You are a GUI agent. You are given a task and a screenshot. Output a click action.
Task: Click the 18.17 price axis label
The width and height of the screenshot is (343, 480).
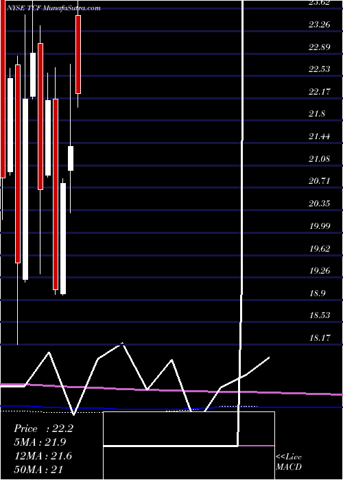320,337
